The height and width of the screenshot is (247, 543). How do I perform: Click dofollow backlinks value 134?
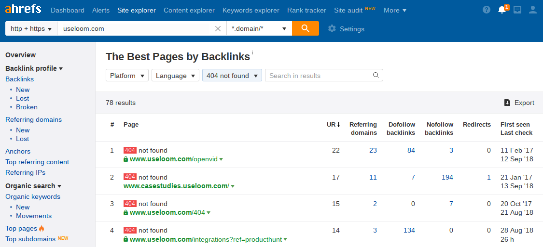[x=409, y=231]
